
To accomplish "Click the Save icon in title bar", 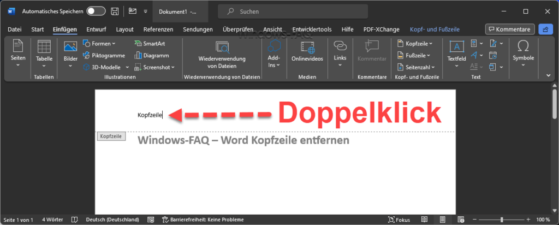I will [115, 11].
